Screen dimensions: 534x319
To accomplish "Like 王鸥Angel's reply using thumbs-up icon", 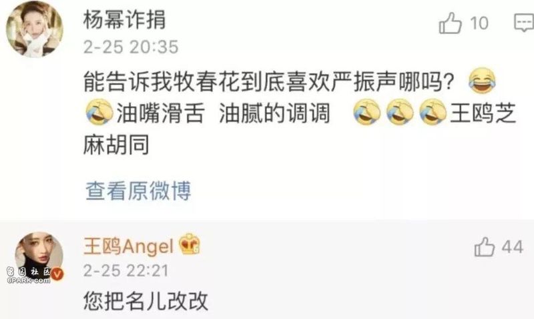I will click(485, 247).
